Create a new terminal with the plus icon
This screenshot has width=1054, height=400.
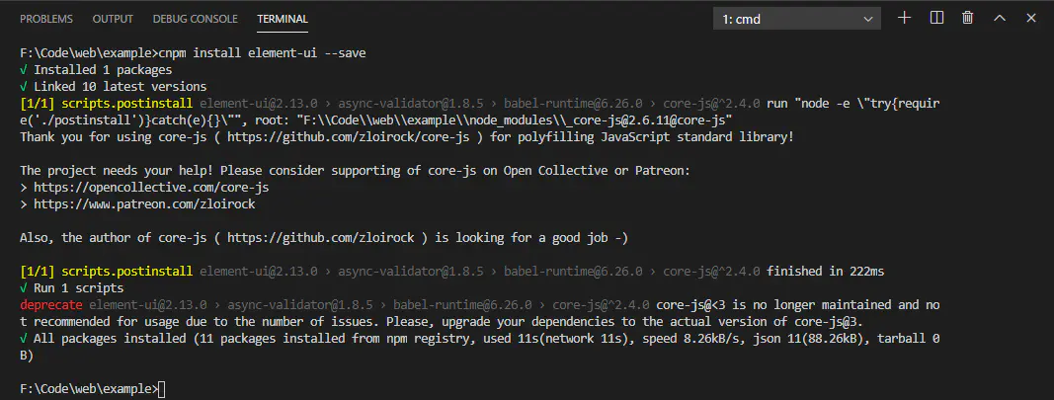click(904, 18)
